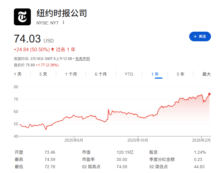Open the 免责声明 disclaimer link

tap(83, 59)
